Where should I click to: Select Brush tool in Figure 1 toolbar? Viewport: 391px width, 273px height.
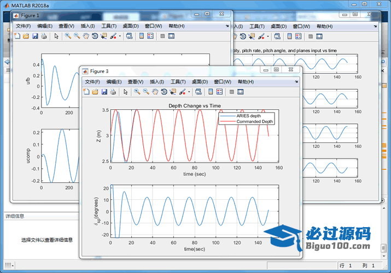[113, 36]
